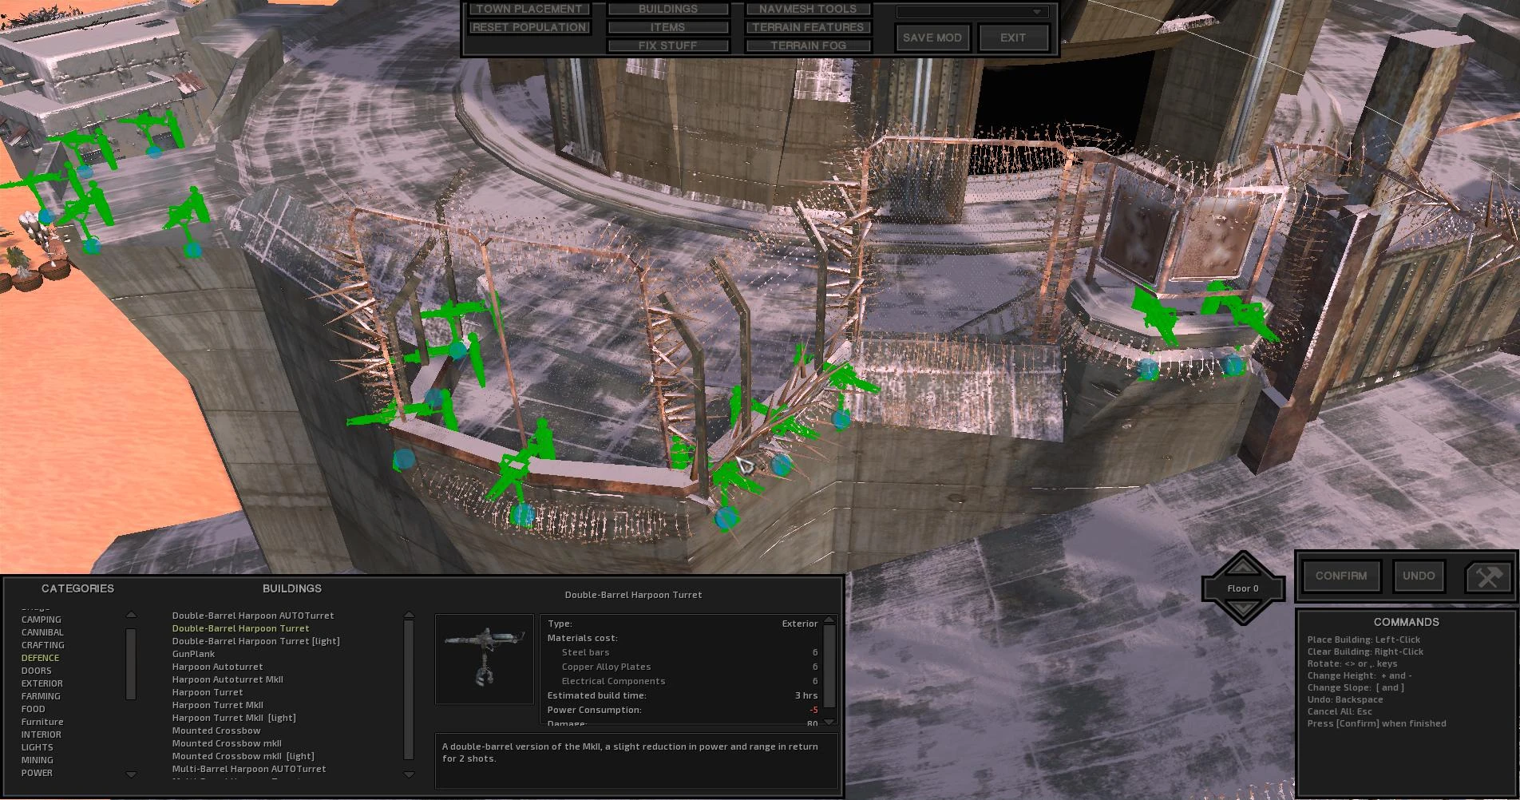
Task: Click the SAVE MOD button
Action: pyautogui.click(x=932, y=38)
